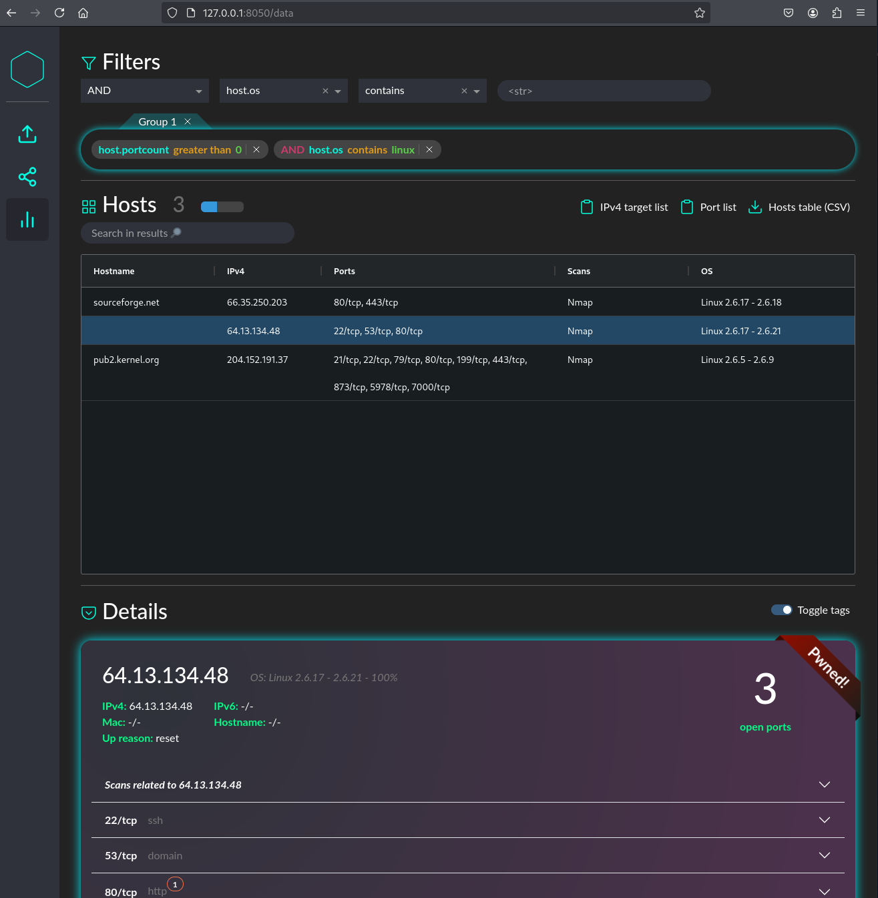Open the AND logical operator dropdown
This screenshot has width=878, height=898.
144,91
